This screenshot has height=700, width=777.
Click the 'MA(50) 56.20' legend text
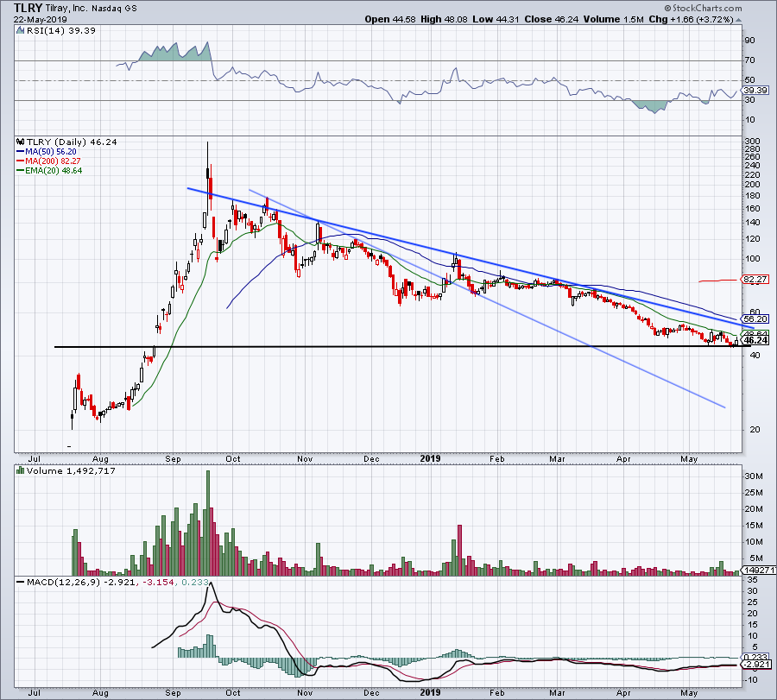click(51, 152)
